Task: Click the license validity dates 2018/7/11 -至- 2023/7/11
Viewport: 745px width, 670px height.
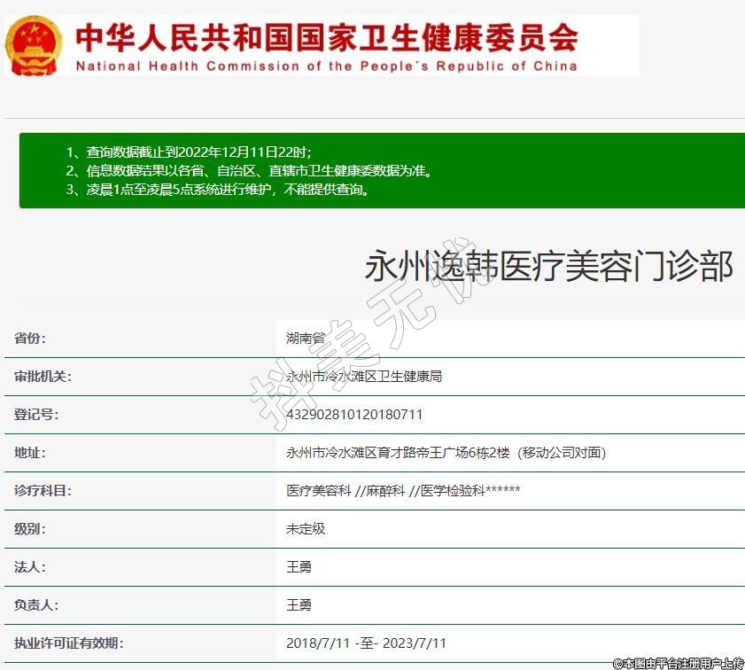Action: [366, 643]
